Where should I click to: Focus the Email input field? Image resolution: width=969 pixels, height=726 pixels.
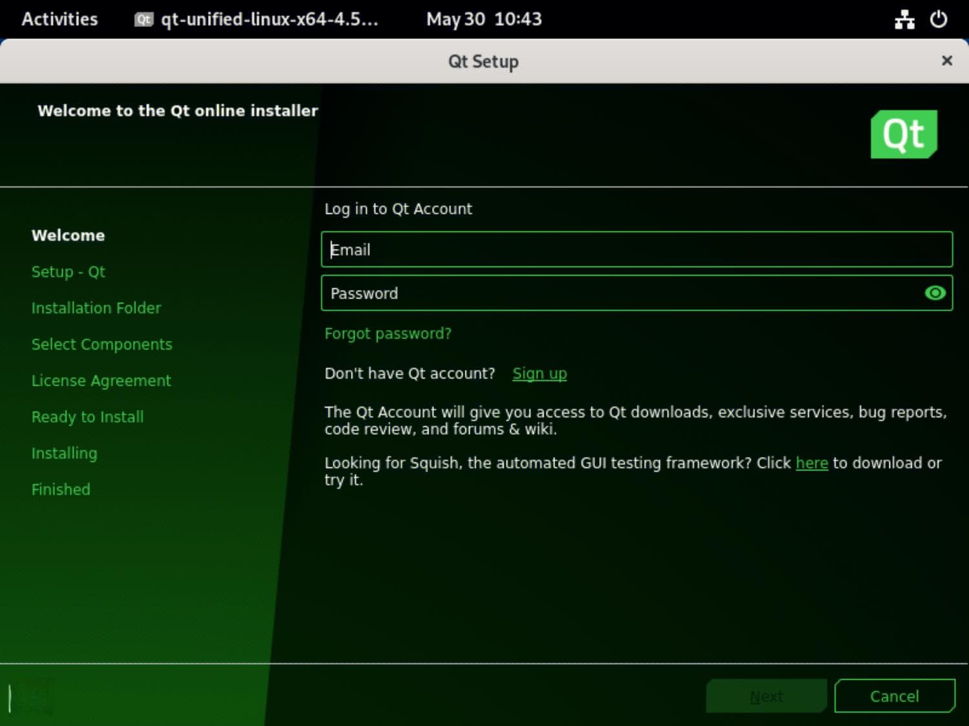click(637, 249)
